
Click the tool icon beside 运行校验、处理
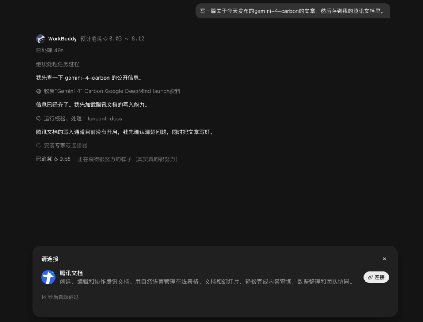pyautogui.click(x=38, y=118)
